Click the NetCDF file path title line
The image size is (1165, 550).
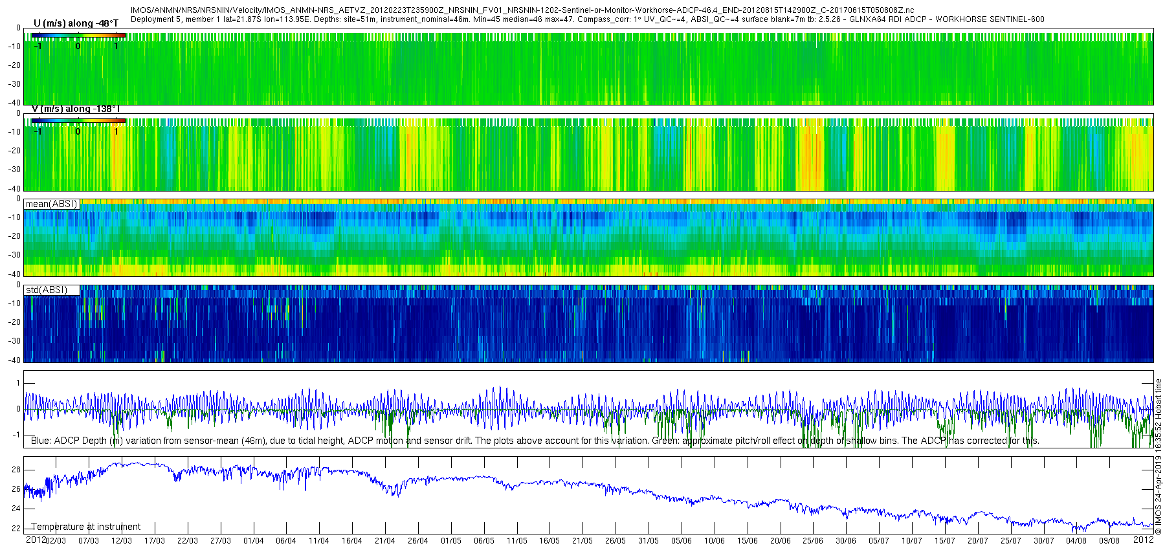coord(522,10)
